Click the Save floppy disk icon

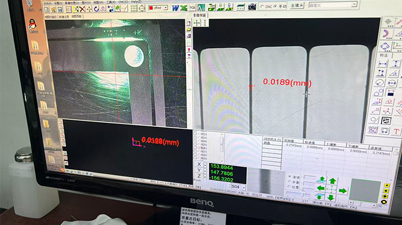point(60,10)
